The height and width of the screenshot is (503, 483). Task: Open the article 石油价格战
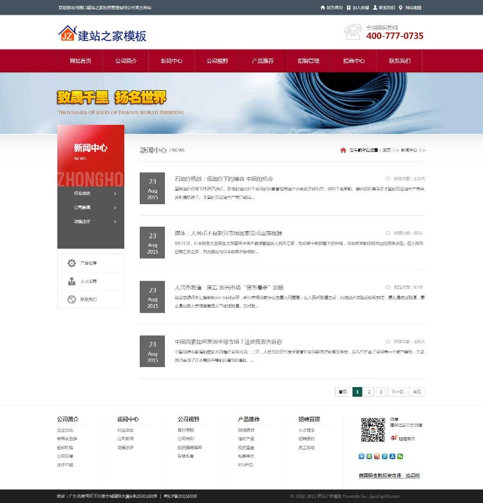pyautogui.click(x=224, y=178)
